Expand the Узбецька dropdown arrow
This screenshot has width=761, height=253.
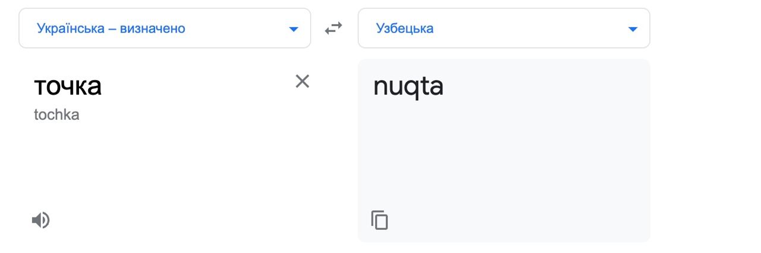click(633, 29)
